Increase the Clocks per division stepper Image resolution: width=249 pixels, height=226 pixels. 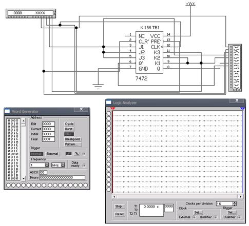(235, 202)
